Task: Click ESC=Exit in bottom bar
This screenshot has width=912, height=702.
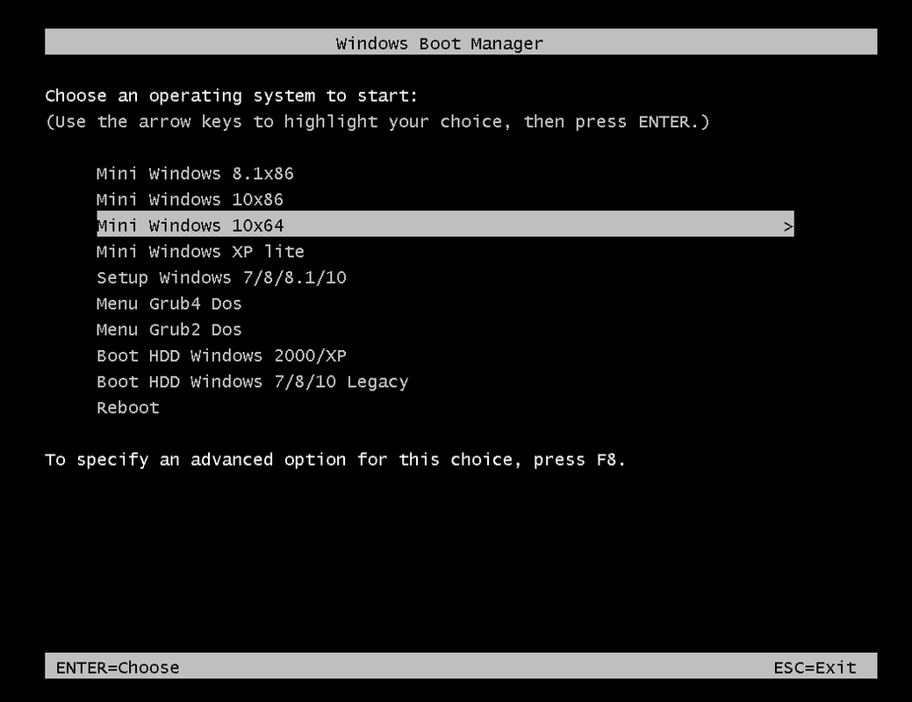Action: tap(815, 667)
